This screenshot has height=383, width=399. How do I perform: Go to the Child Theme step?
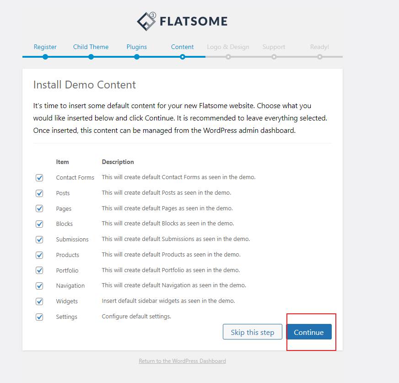click(x=91, y=47)
